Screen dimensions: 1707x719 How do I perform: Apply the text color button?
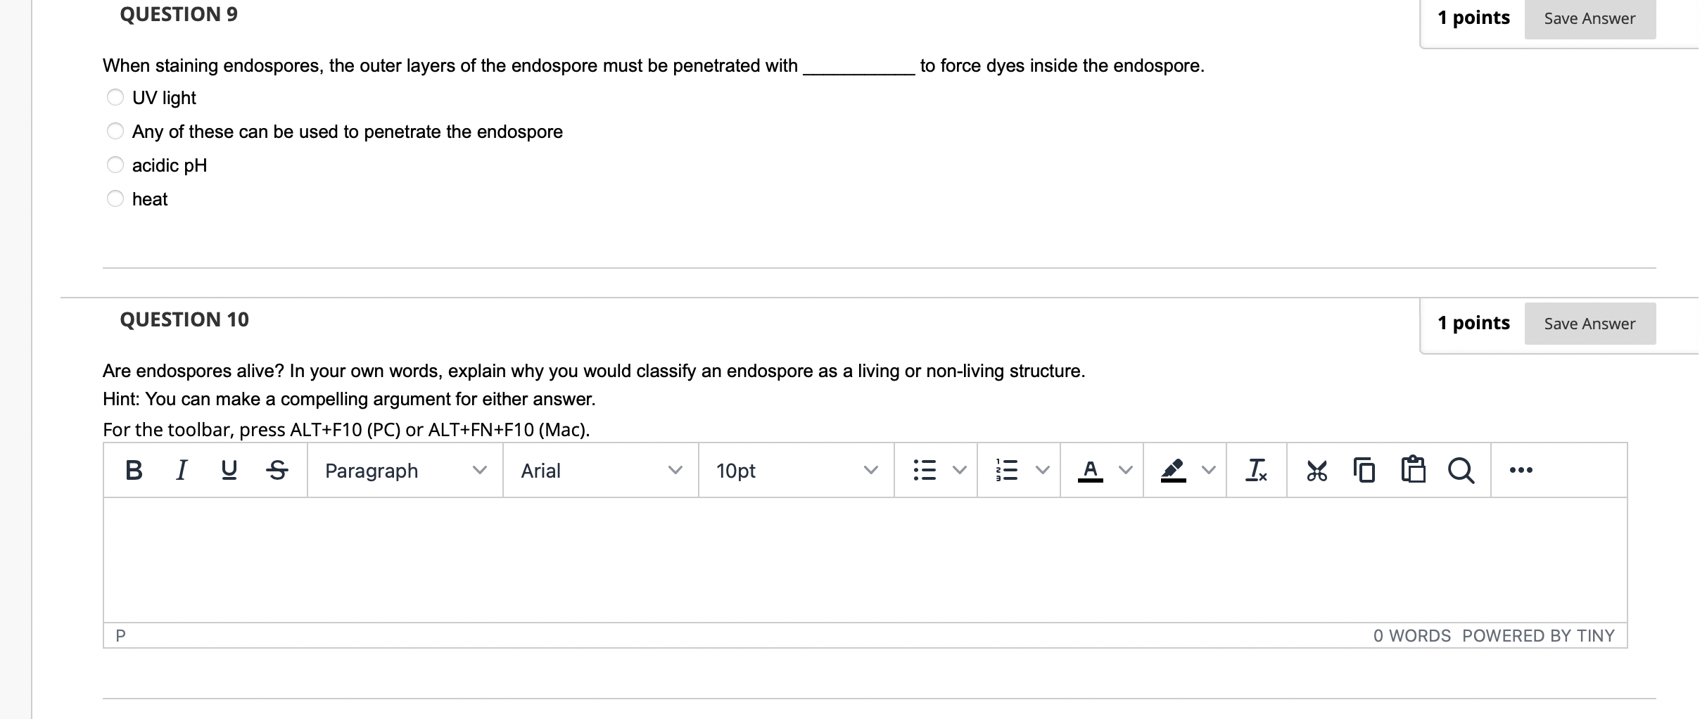[x=1091, y=470]
